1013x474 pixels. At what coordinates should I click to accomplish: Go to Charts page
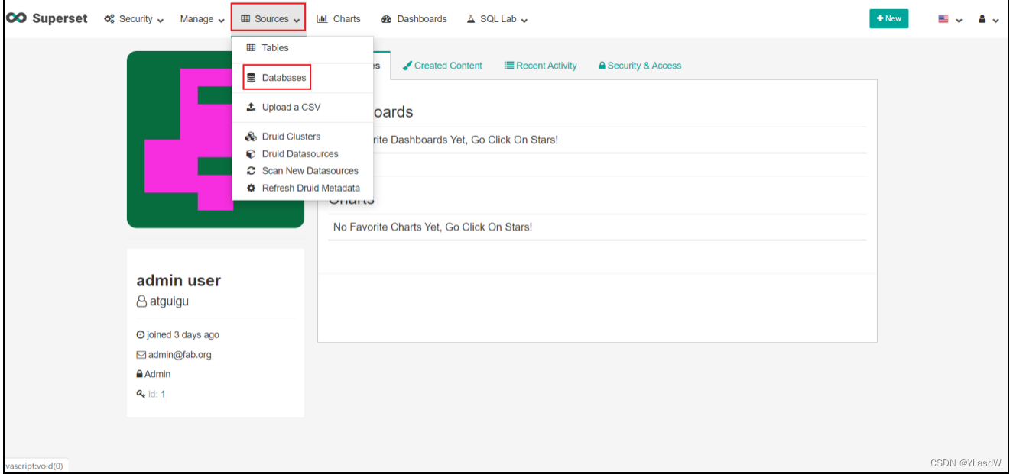click(339, 19)
